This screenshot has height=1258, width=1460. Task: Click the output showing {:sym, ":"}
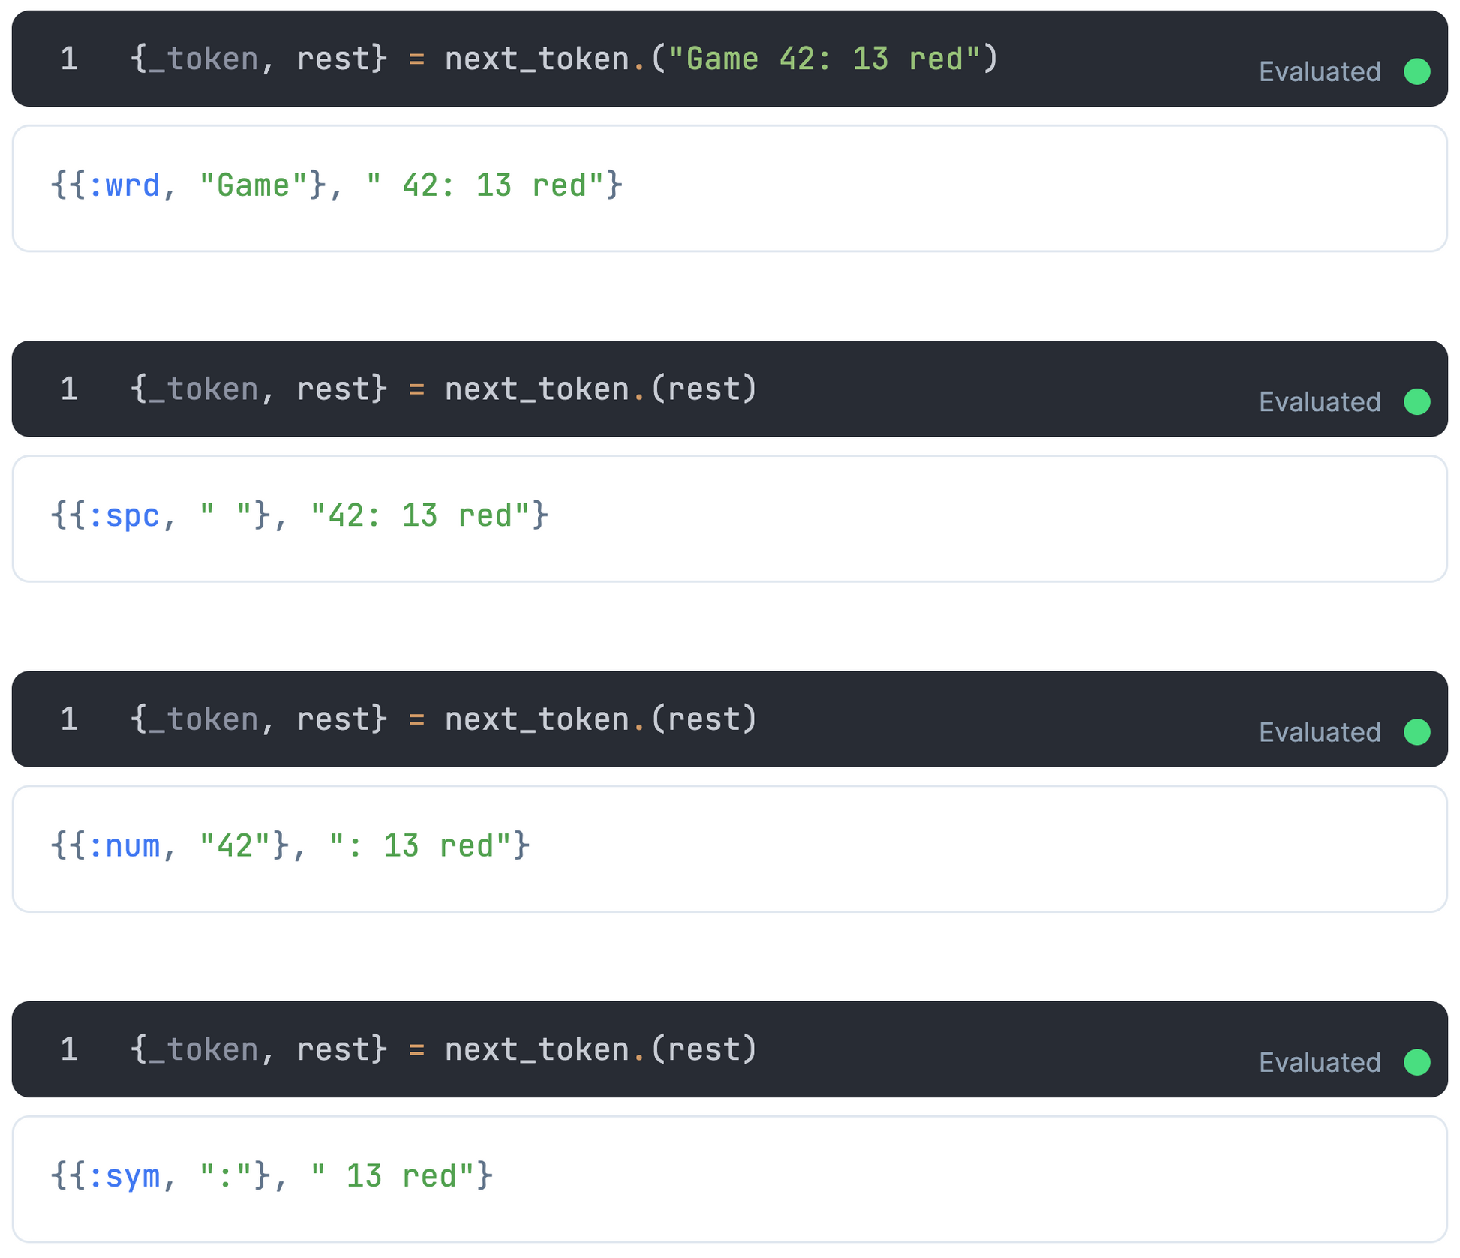[271, 1176]
